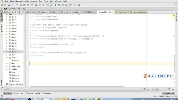Toggle tool window buttons at bottom-left corner
Image resolution: width=178 pixels, height=100 pixels.
click(1, 96)
